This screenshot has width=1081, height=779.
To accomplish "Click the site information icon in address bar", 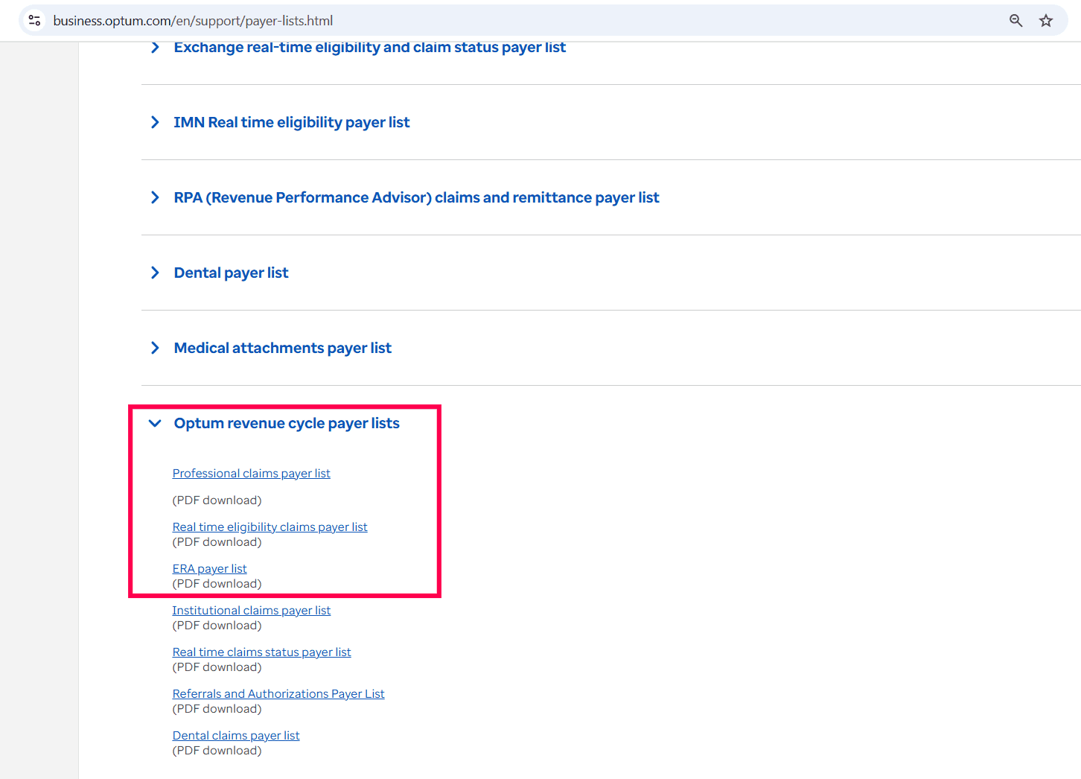I will (x=34, y=21).
